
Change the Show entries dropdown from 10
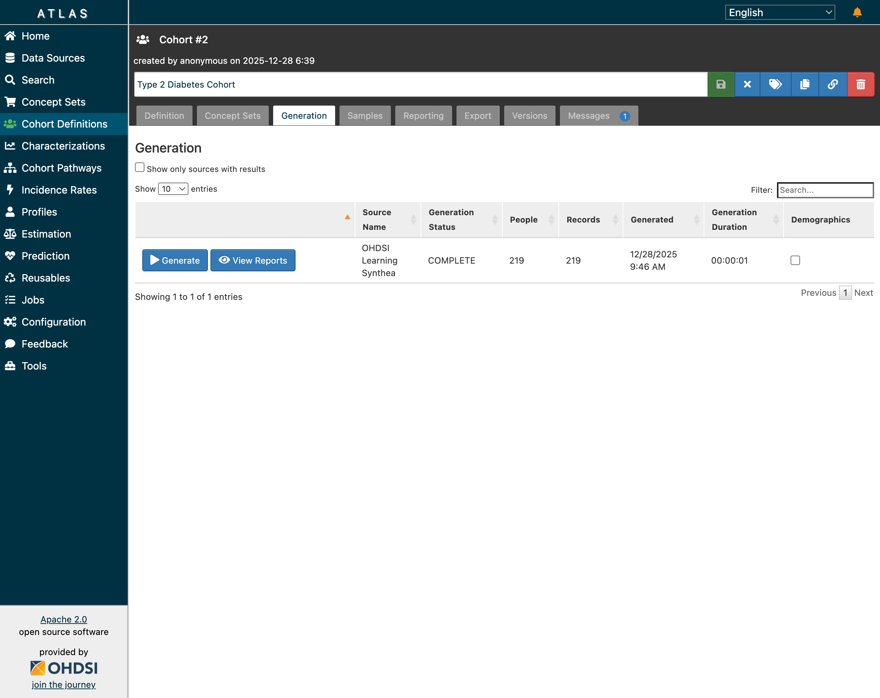click(173, 188)
